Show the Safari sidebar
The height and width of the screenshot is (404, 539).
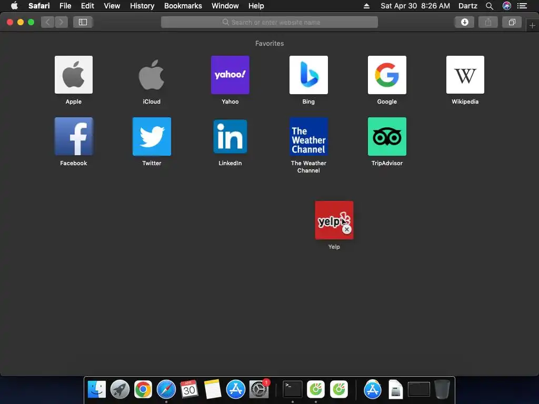click(x=83, y=22)
